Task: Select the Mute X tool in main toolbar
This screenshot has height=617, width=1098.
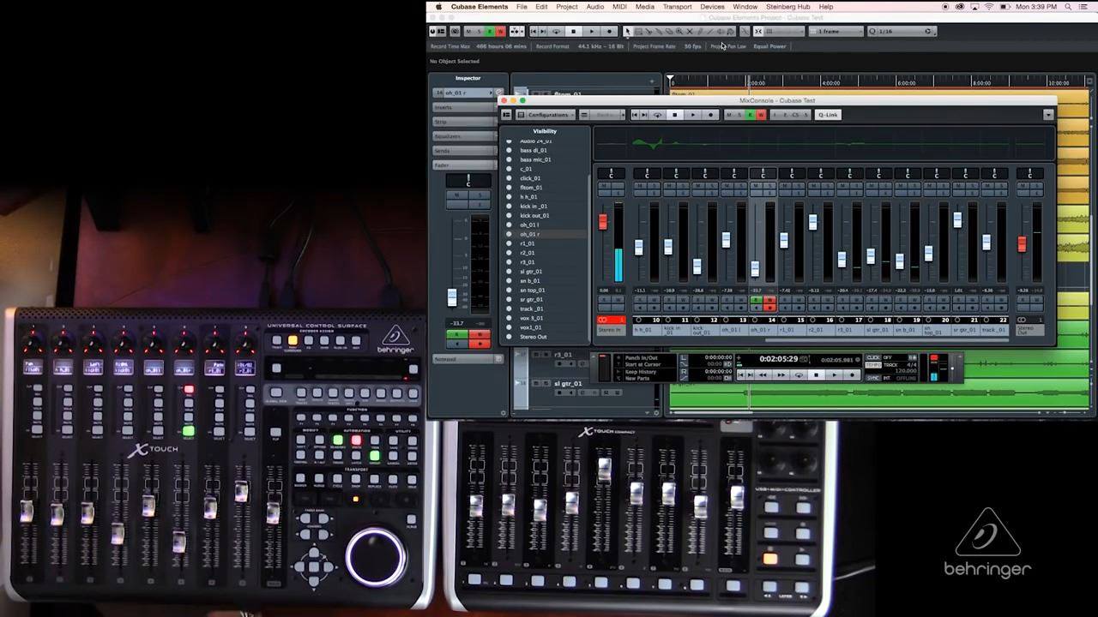Action: pyautogui.click(x=690, y=32)
